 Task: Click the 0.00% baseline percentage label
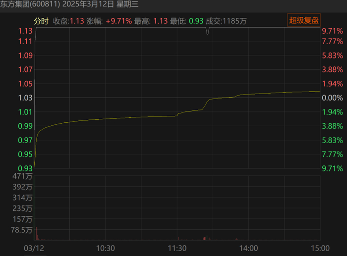tap(332, 98)
